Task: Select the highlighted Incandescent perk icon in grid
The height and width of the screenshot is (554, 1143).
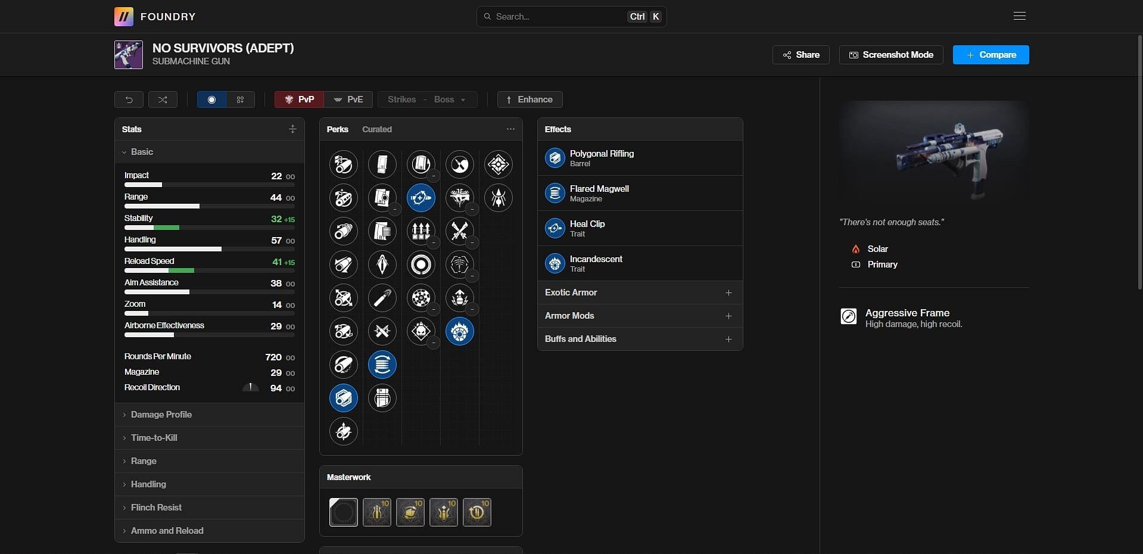Action: point(459,332)
